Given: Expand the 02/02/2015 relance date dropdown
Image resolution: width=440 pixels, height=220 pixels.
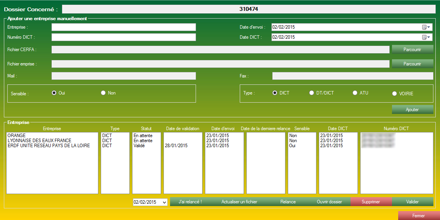Looking at the screenshot, I should click(165, 202).
